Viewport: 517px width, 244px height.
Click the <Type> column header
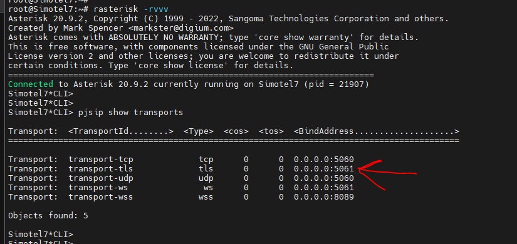pyautogui.click(x=199, y=131)
